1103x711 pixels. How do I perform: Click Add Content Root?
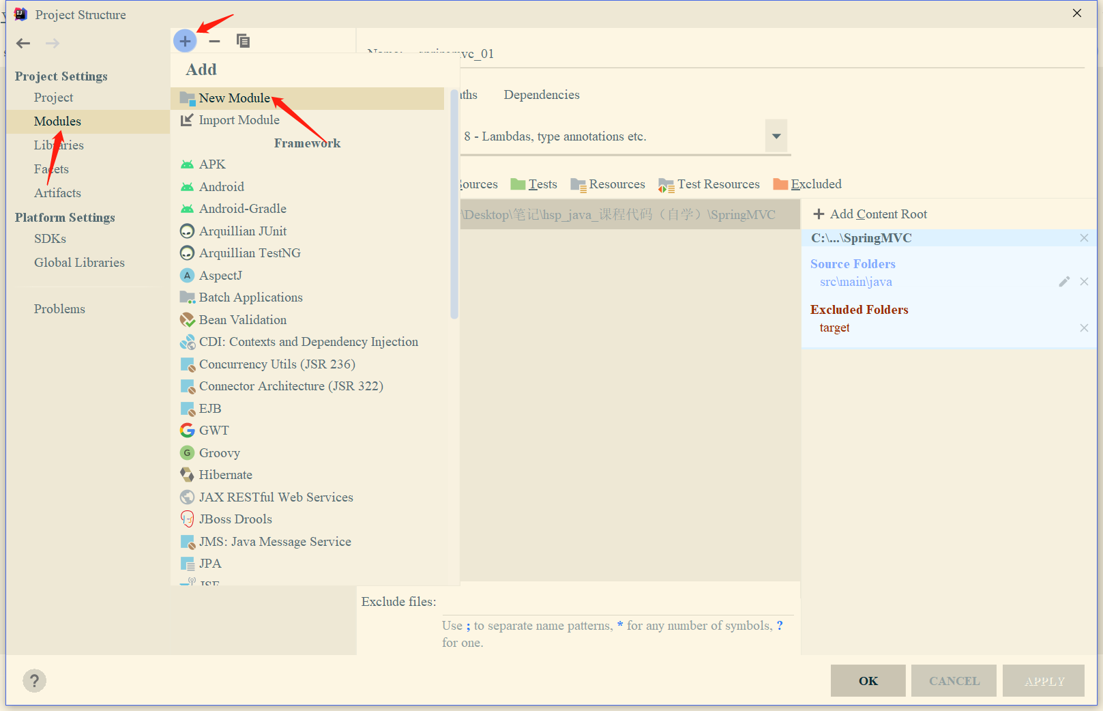(870, 214)
